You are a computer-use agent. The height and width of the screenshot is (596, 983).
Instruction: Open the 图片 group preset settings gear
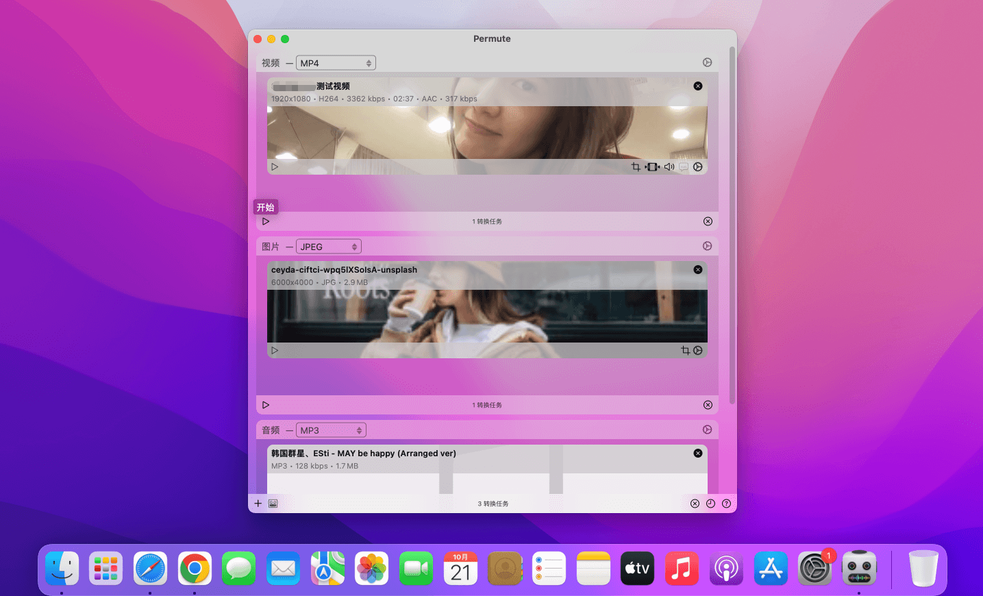pos(707,247)
